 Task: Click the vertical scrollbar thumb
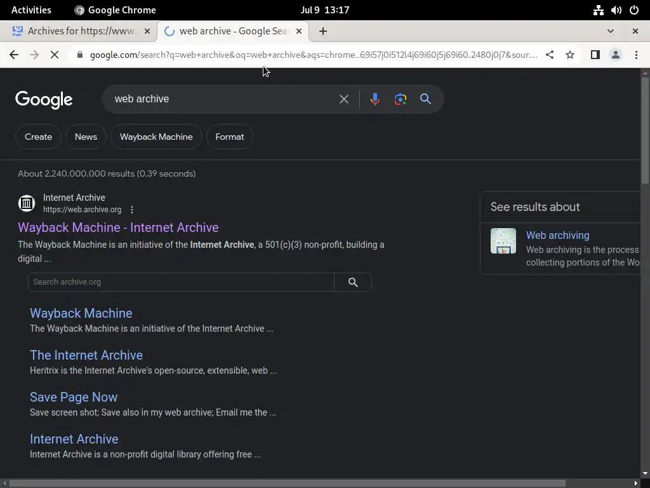[x=645, y=131]
